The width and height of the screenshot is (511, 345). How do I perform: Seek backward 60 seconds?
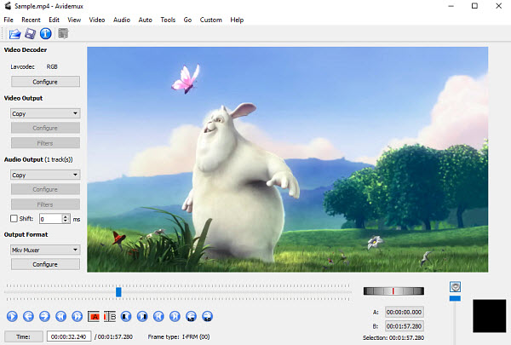pos(192,316)
